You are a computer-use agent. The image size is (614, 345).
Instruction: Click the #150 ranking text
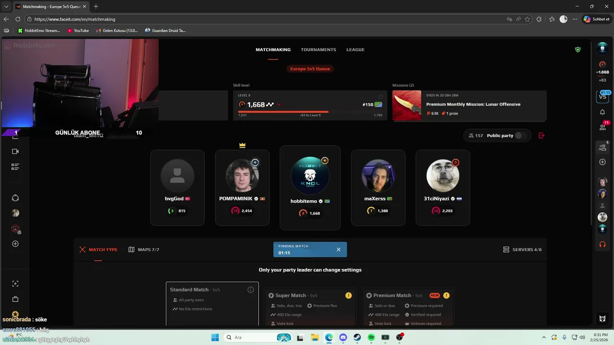(368, 104)
